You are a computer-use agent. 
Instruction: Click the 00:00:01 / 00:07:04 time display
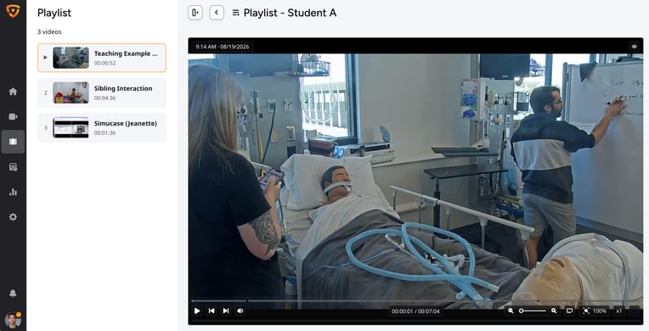[x=415, y=311]
